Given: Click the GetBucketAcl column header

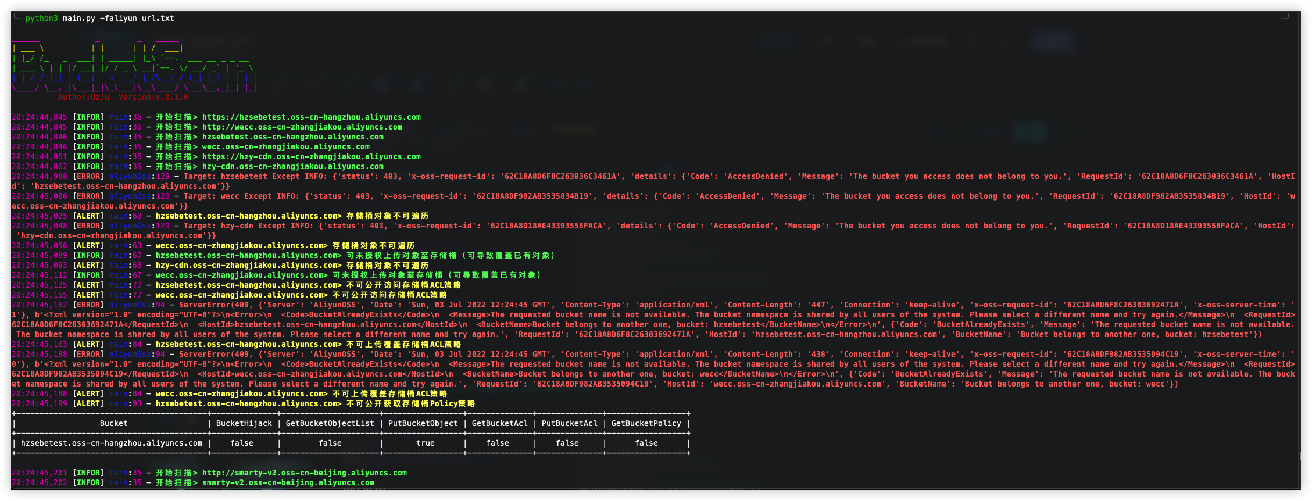Looking at the screenshot, I should click(500, 424).
